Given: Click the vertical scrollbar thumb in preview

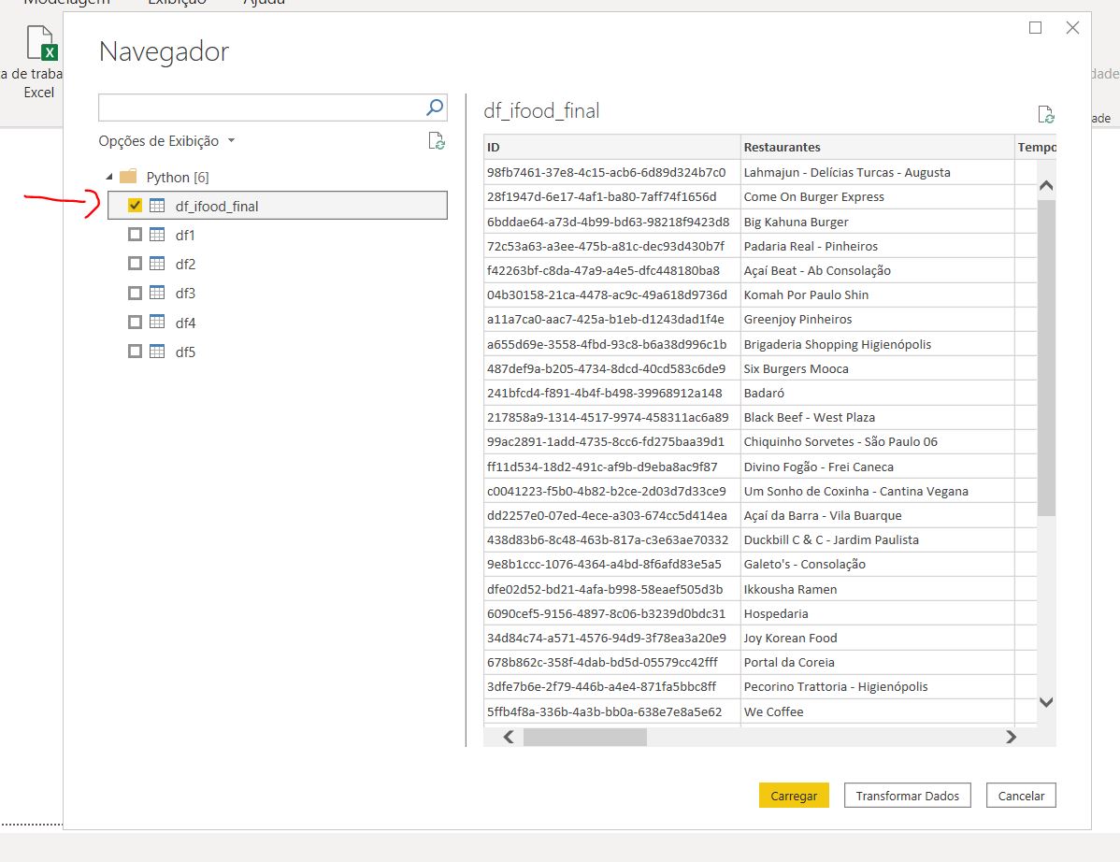Looking at the screenshot, I should [1046, 357].
